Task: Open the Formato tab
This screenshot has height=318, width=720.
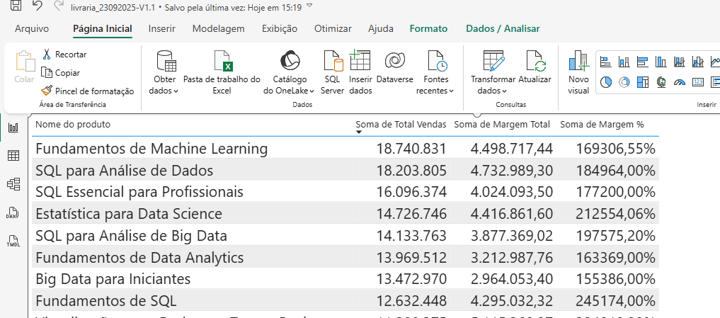Action: 428,28
